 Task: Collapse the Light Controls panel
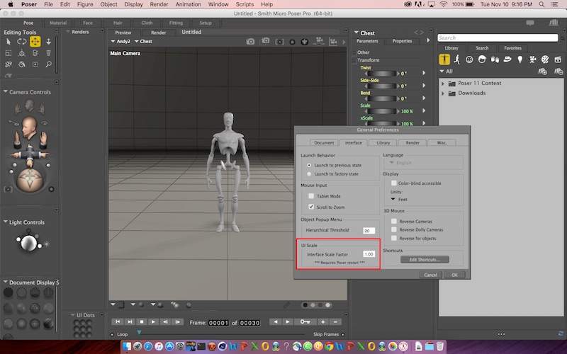tap(6, 222)
